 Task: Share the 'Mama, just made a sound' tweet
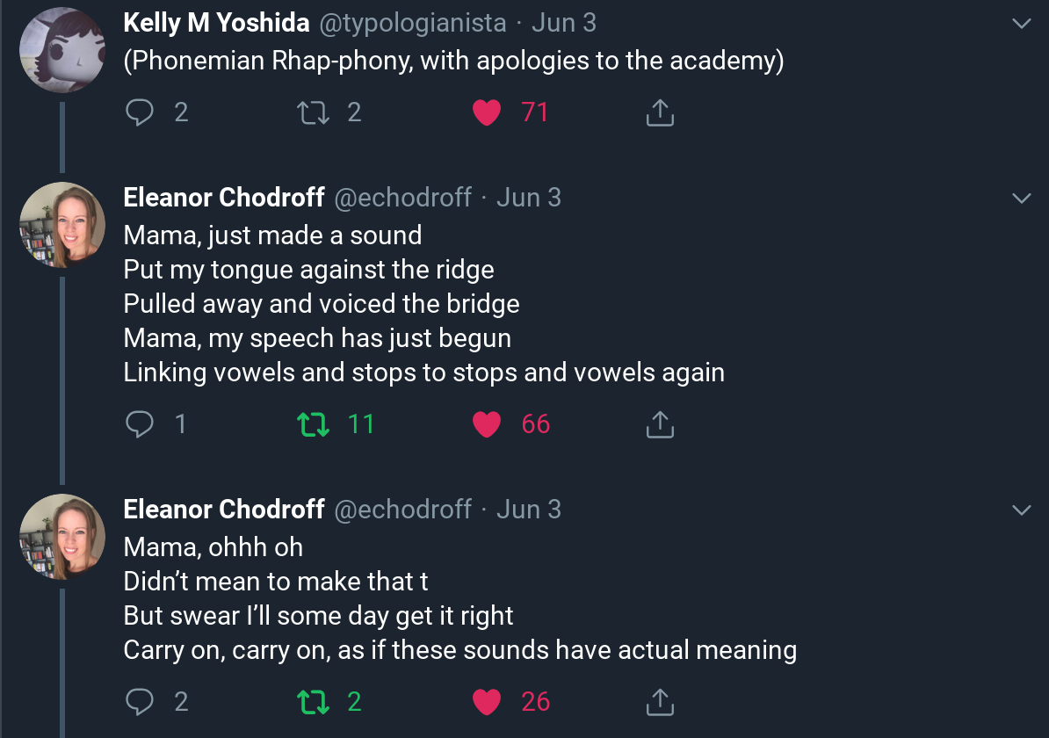click(x=660, y=424)
